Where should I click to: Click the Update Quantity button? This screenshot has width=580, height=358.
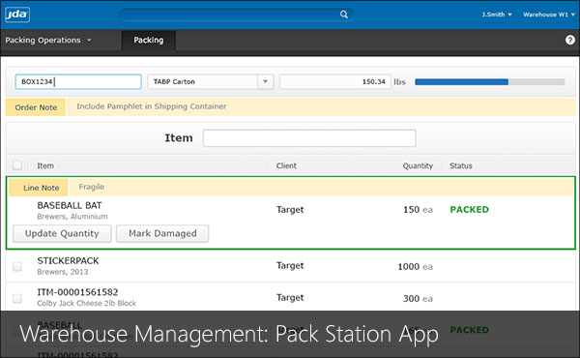click(x=62, y=233)
